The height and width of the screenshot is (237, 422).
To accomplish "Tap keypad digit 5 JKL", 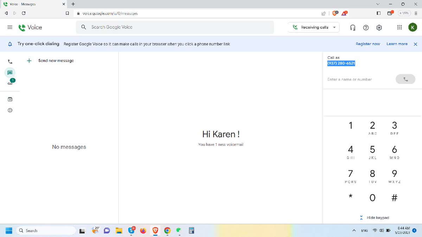I will pyautogui.click(x=372, y=152).
